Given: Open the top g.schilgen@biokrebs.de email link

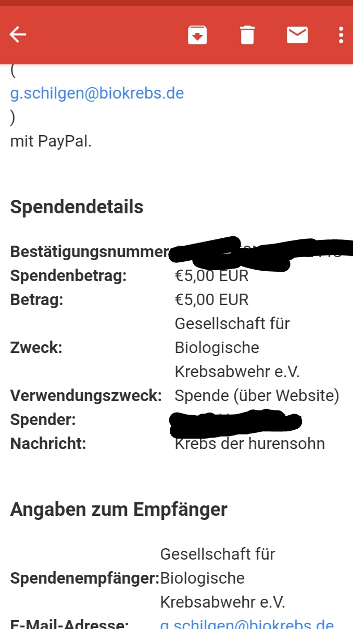Looking at the screenshot, I should point(97,93).
